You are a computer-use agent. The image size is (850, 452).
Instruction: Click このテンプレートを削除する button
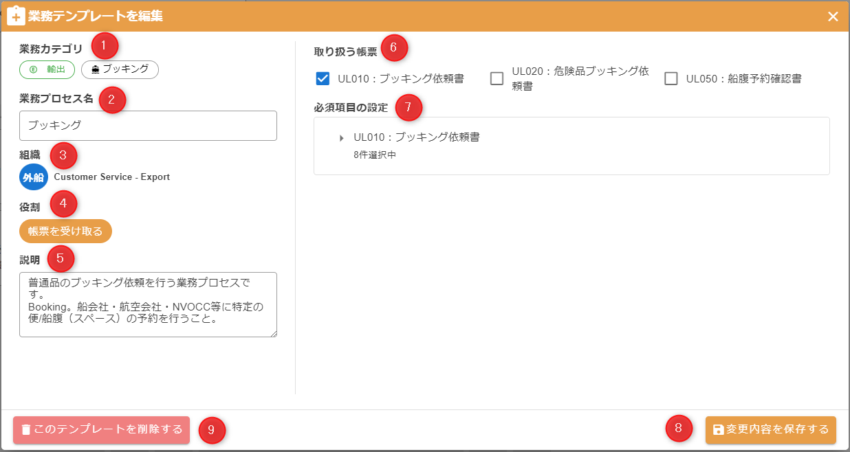101,430
